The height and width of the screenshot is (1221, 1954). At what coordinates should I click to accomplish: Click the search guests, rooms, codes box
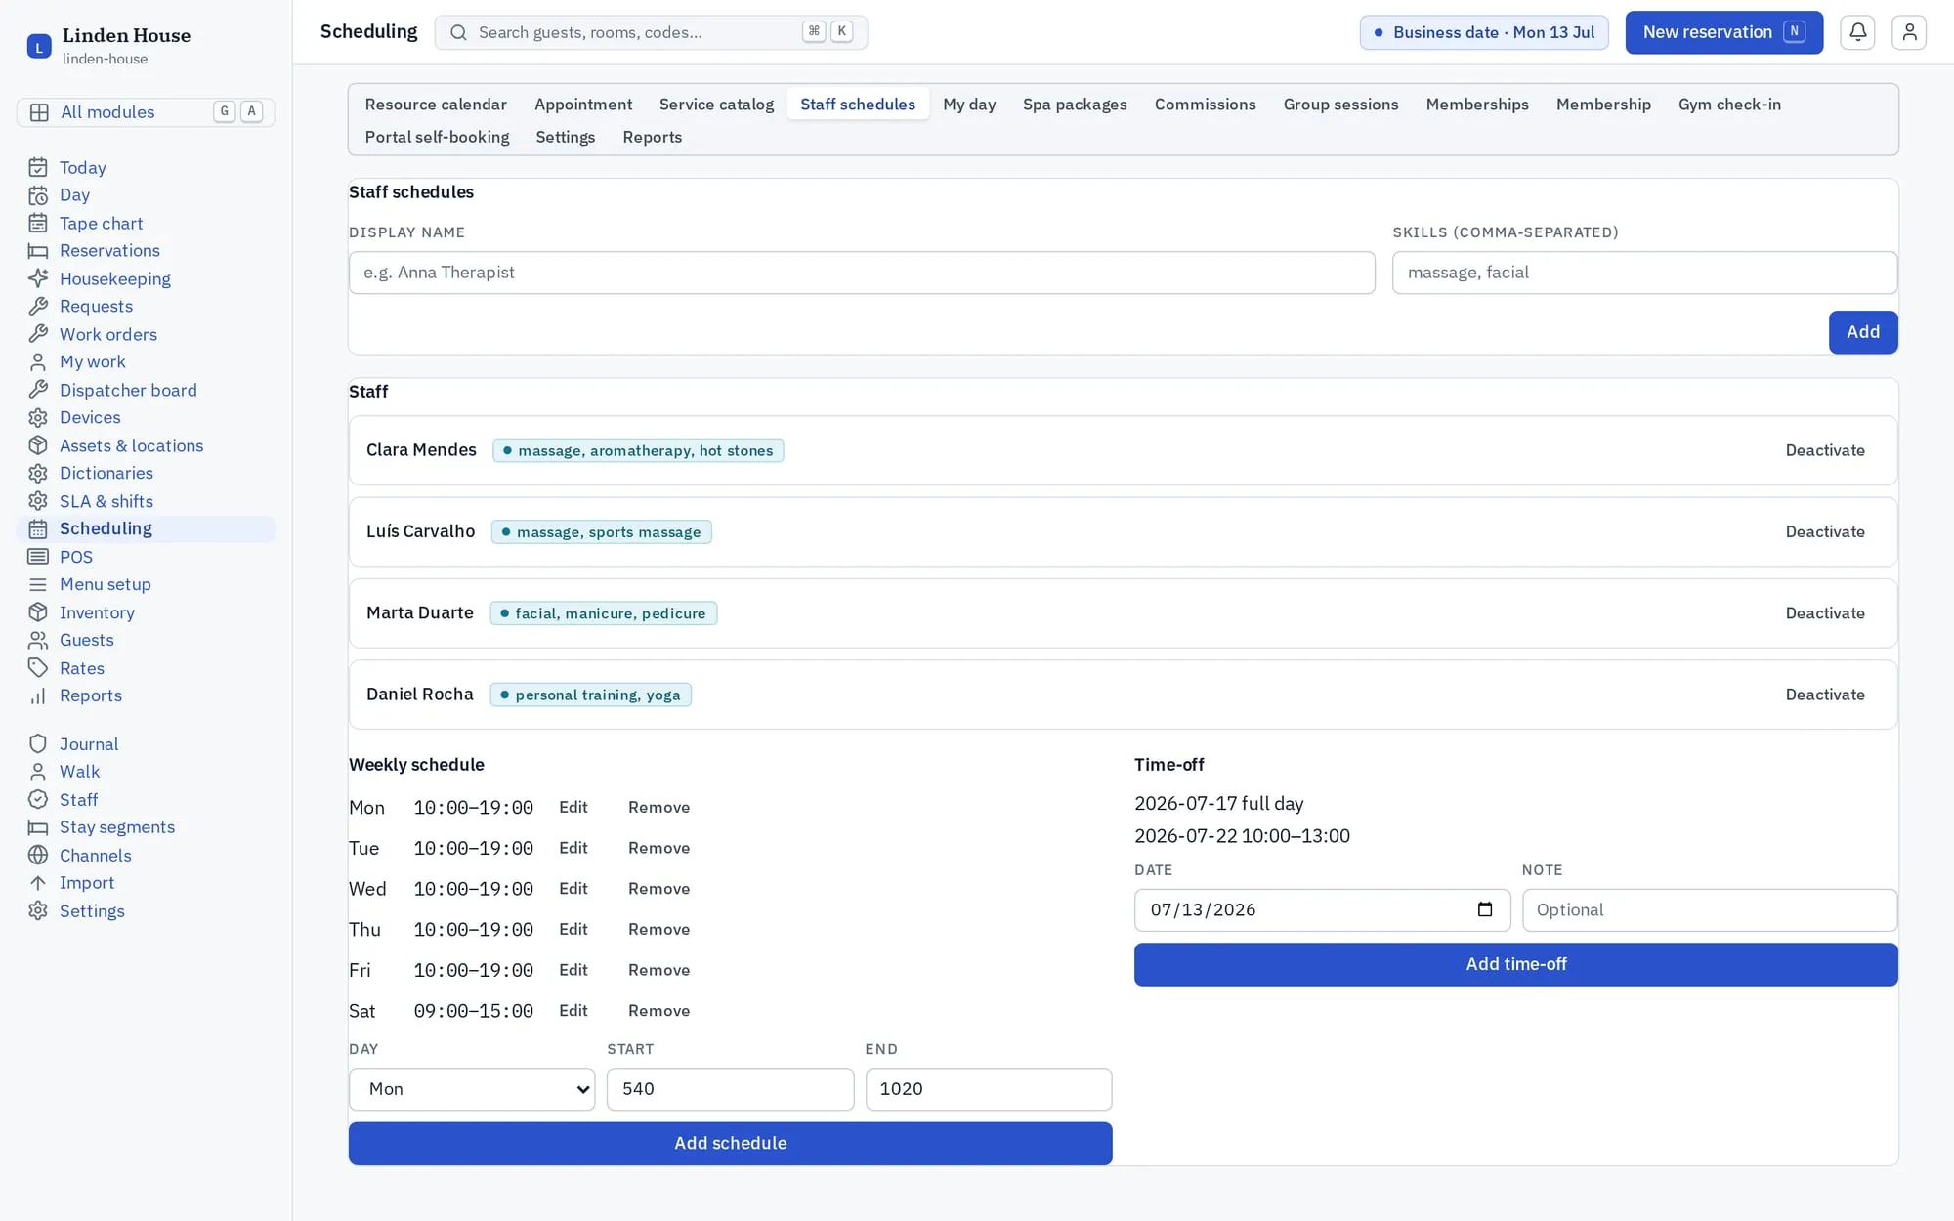point(651,32)
